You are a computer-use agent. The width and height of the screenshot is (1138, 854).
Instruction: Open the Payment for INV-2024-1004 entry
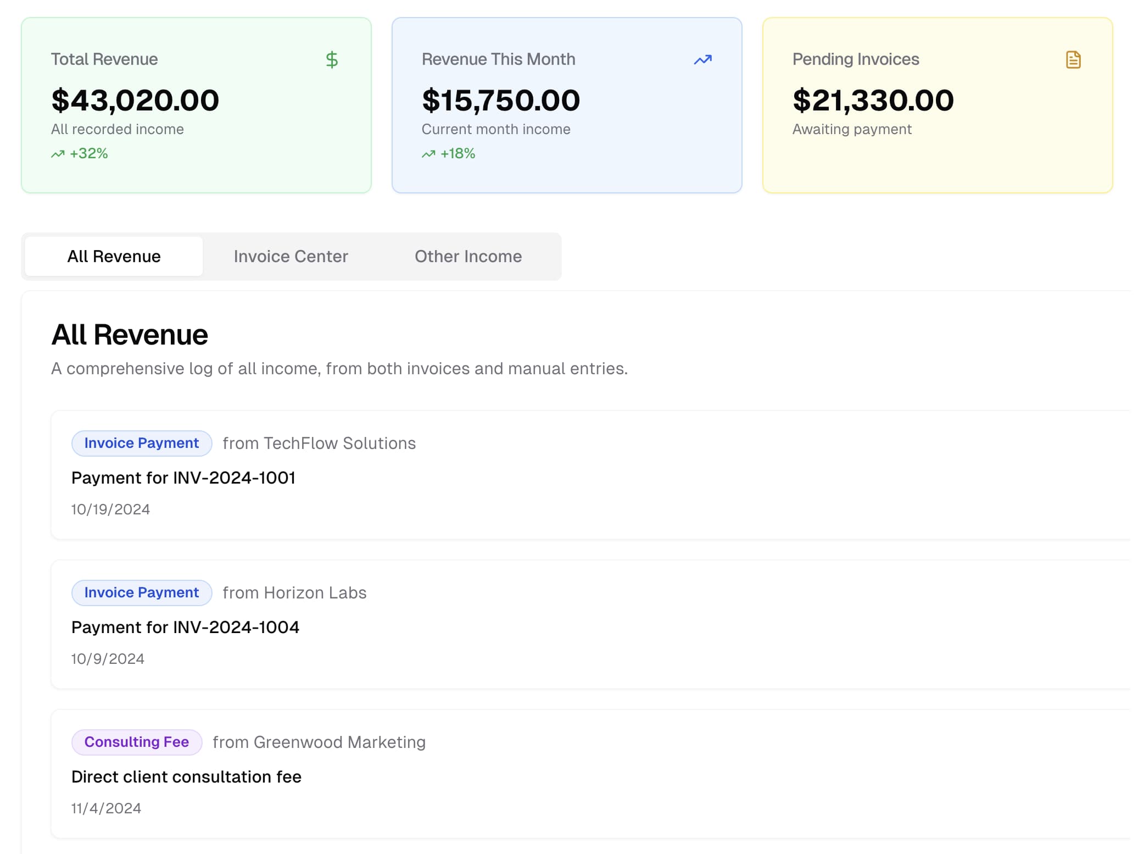point(185,627)
